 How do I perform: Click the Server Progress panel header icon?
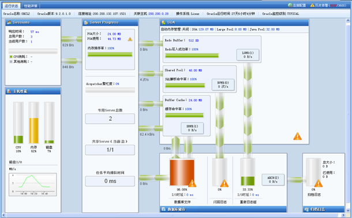pyautogui.click(x=86, y=22)
